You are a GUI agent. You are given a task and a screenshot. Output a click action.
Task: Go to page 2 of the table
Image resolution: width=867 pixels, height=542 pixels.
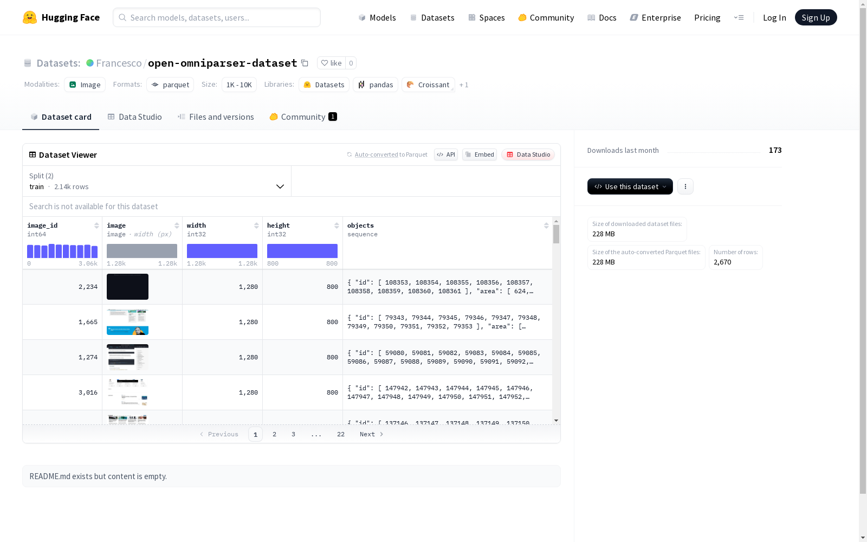coord(275,434)
